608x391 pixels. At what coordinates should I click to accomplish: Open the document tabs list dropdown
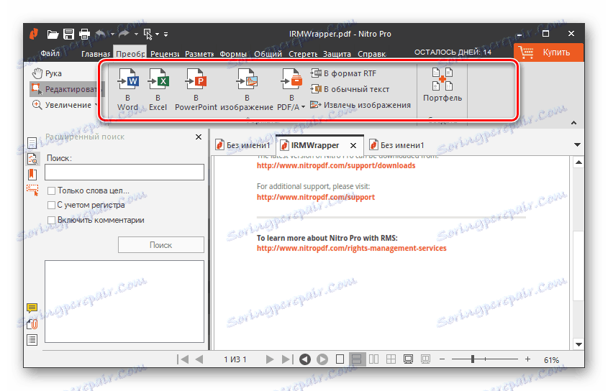577,145
